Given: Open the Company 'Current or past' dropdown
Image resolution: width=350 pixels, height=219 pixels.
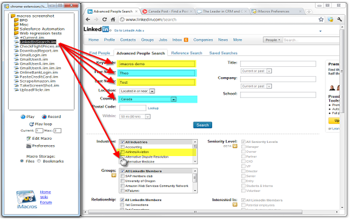Looking at the screenshot, I should tap(256, 87).
